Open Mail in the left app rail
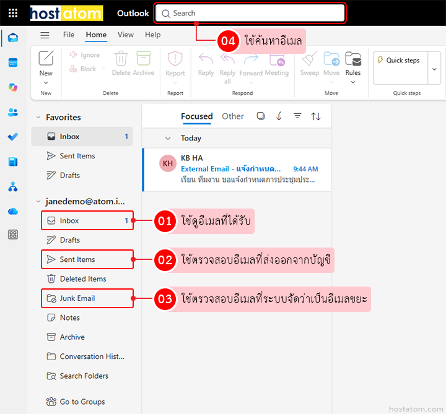The width and height of the screenshot is (446, 414). [x=13, y=38]
